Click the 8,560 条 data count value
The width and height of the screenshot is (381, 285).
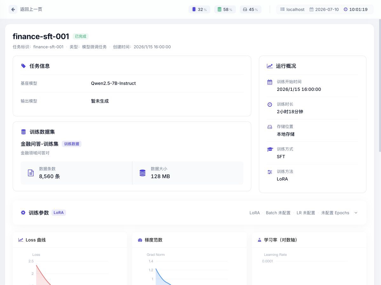point(50,176)
